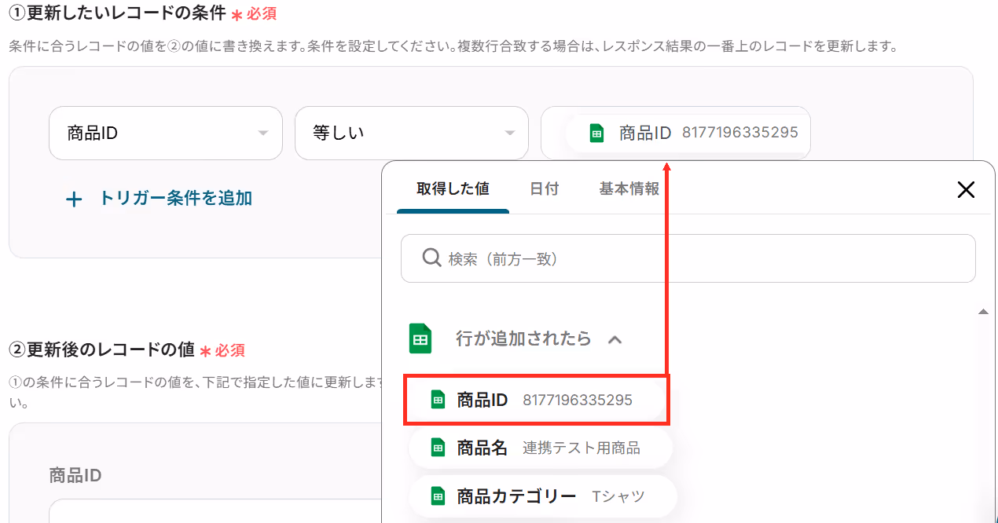
Task: Click the plus icon beside トリガー条件を追加
Action: pyautogui.click(x=74, y=199)
